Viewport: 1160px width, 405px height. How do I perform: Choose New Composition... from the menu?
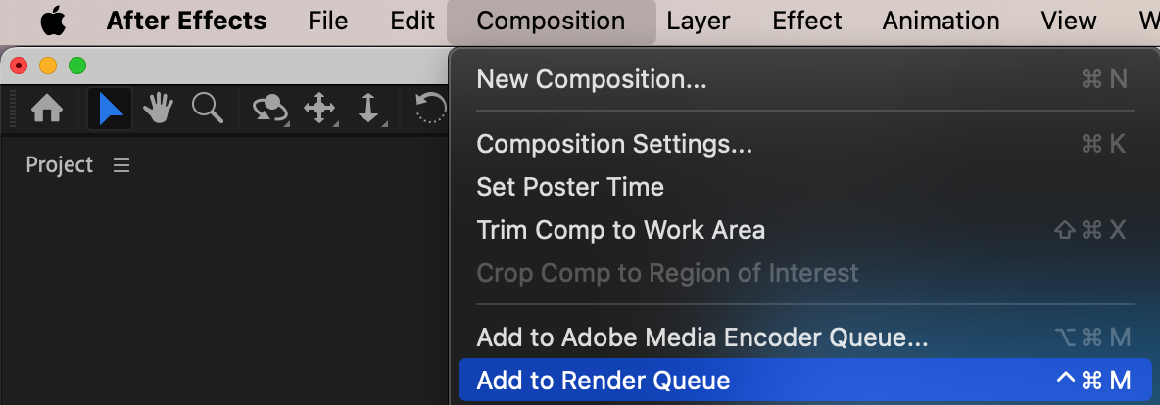tap(591, 80)
